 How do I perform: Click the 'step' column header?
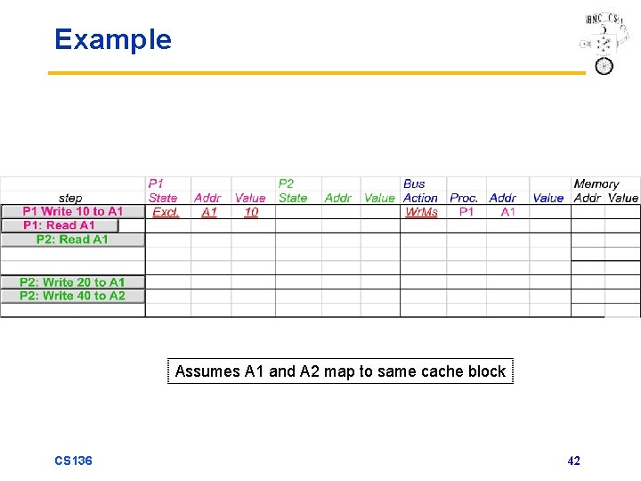(70, 199)
